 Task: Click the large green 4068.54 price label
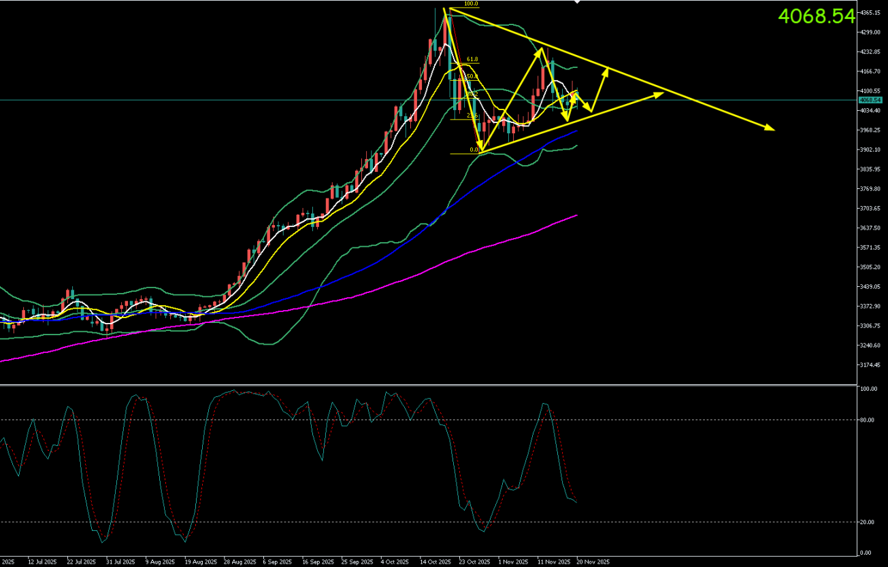pos(816,16)
